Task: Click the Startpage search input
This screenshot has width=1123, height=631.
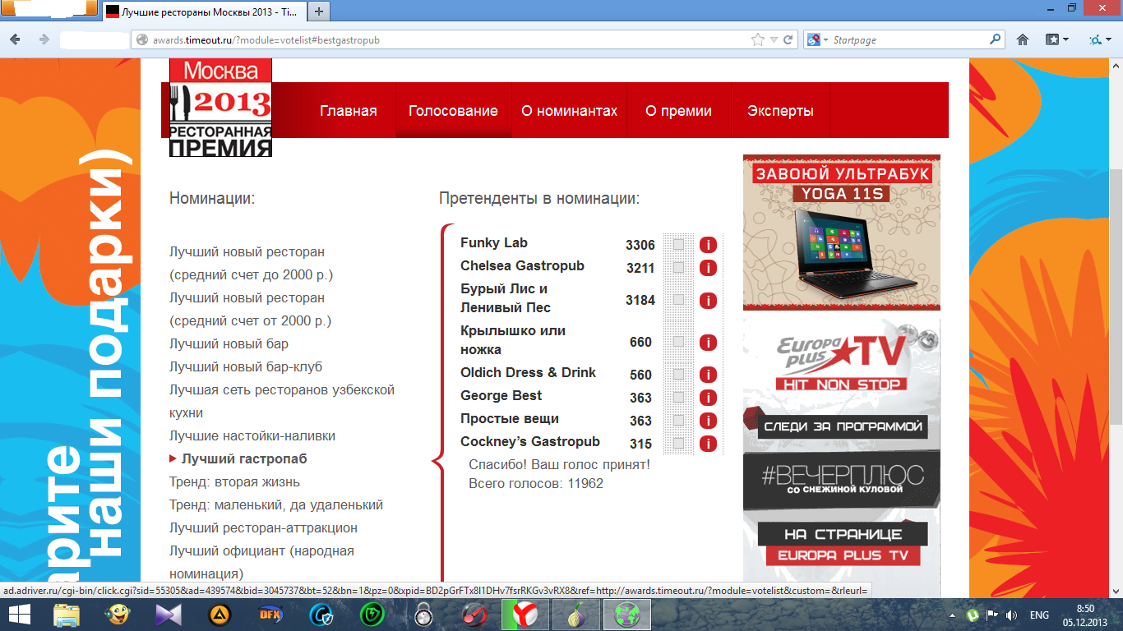Action: coord(908,39)
